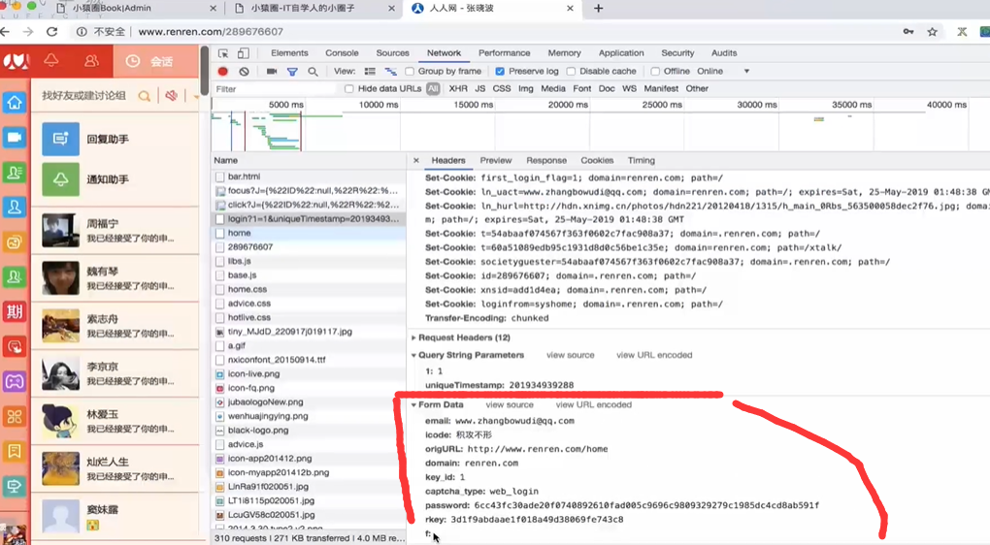Click the Renren logo
The height and width of the screenshot is (545, 990).
tap(16, 61)
